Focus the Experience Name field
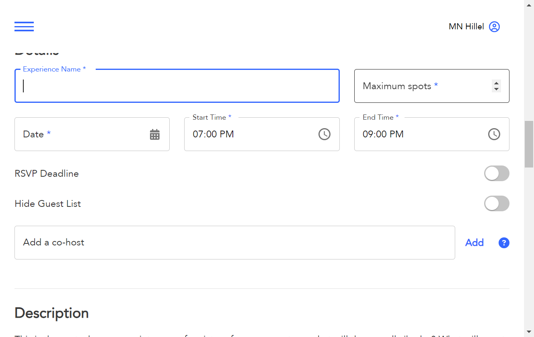The image size is (534, 337). tap(177, 86)
